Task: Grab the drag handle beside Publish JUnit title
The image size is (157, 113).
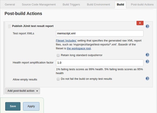Action: 9,26
